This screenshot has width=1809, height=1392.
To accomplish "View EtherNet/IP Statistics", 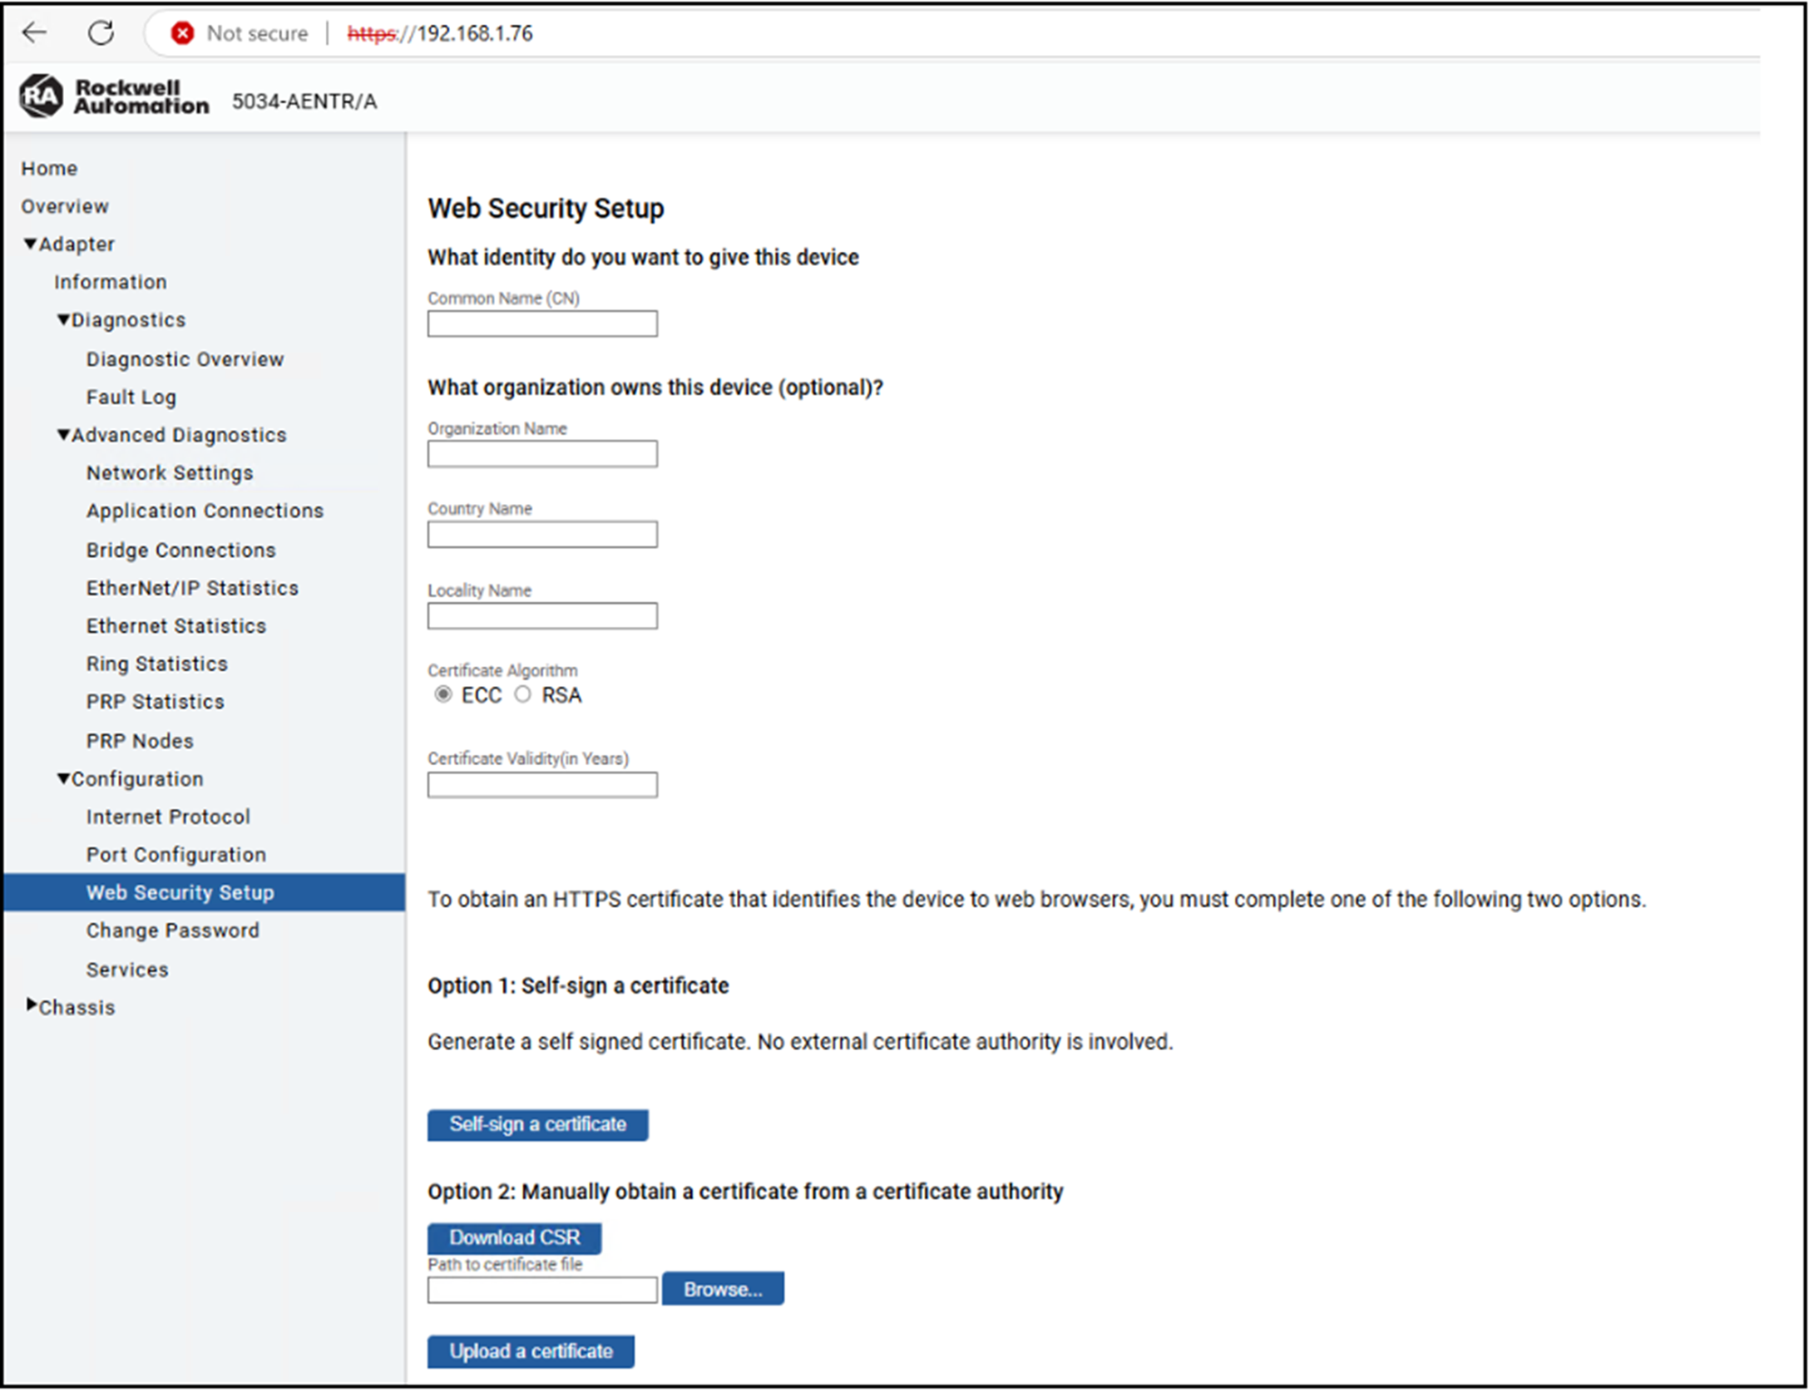I will [x=192, y=588].
